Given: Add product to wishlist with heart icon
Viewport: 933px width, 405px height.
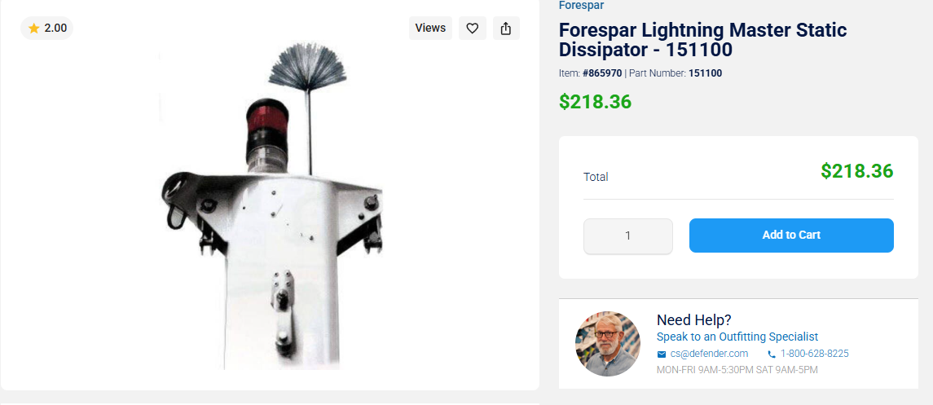Looking at the screenshot, I should point(473,28).
